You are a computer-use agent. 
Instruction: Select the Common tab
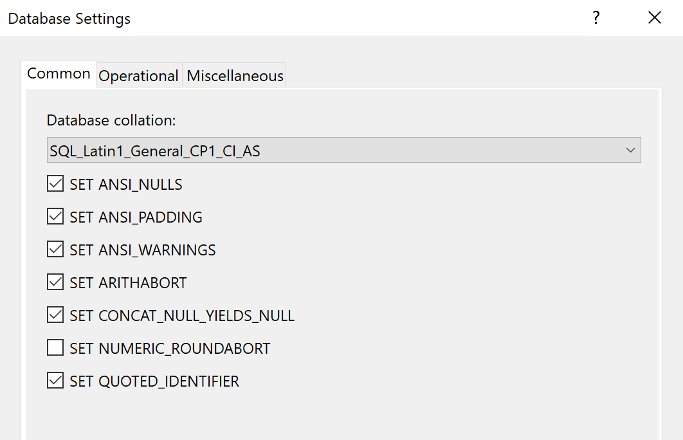pyautogui.click(x=59, y=73)
